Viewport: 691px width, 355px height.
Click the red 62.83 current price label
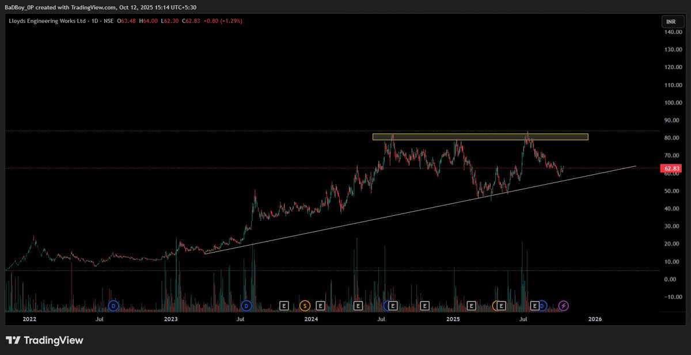(x=673, y=169)
